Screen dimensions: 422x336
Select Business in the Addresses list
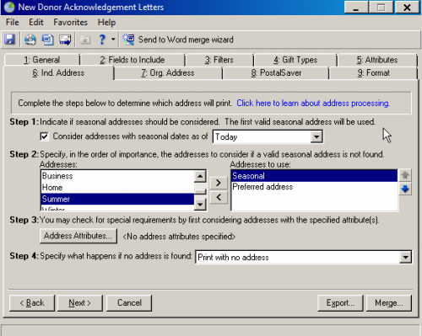click(x=117, y=176)
